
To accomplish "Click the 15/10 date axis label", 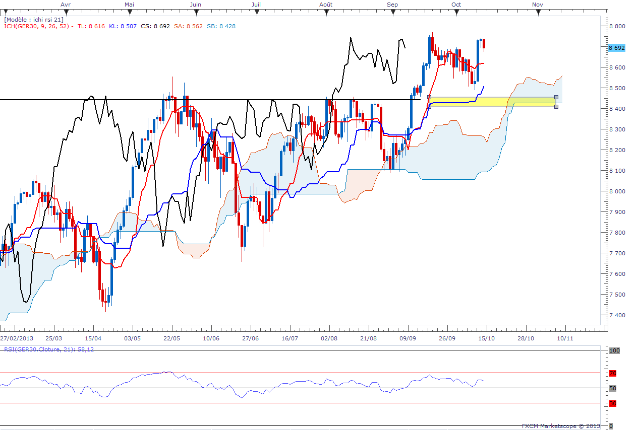I will pyautogui.click(x=486, y=338).
